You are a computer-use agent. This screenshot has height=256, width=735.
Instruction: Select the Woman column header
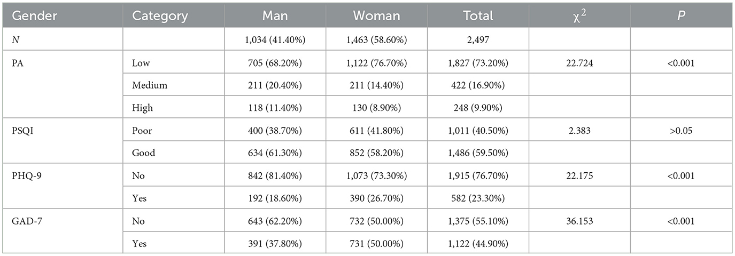point(376,16)
